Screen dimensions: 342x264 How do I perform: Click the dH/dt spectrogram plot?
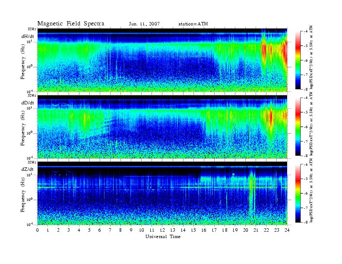click(162, 60)
